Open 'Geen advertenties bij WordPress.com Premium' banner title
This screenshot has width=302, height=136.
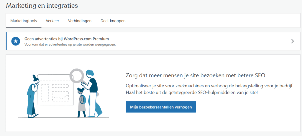tap(67, 39)
